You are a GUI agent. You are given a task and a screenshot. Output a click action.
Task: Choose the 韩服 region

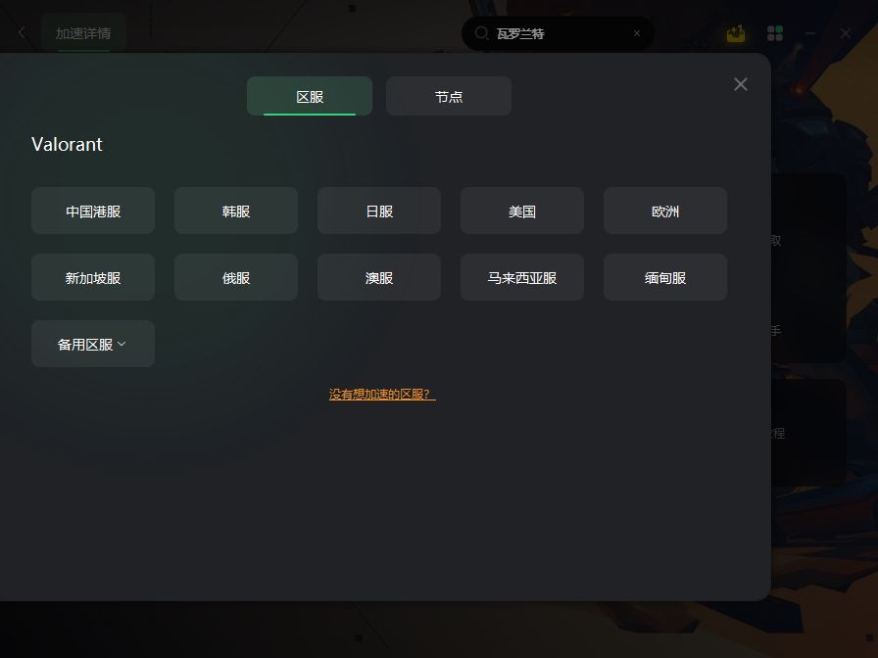click(x=236, y=211)
